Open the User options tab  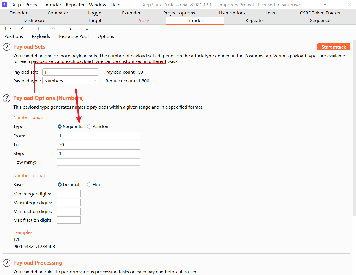[x=232, y=13]
